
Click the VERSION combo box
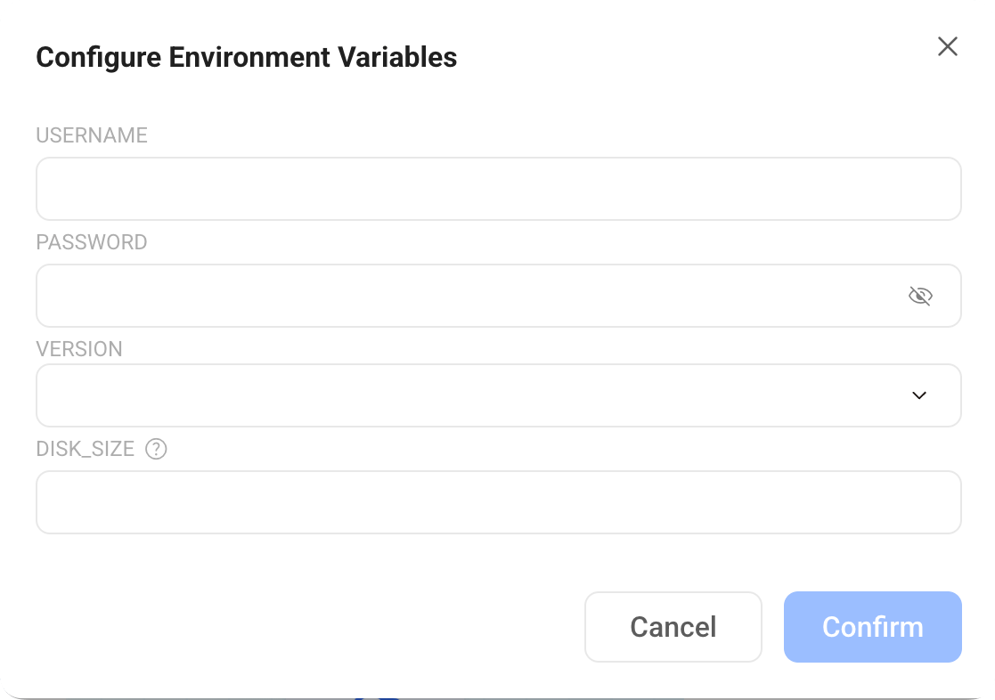498,395
